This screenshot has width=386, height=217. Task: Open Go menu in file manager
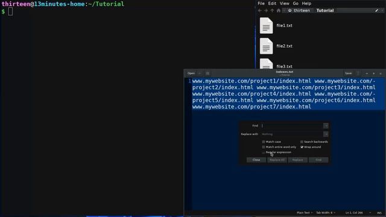(296, 4)
